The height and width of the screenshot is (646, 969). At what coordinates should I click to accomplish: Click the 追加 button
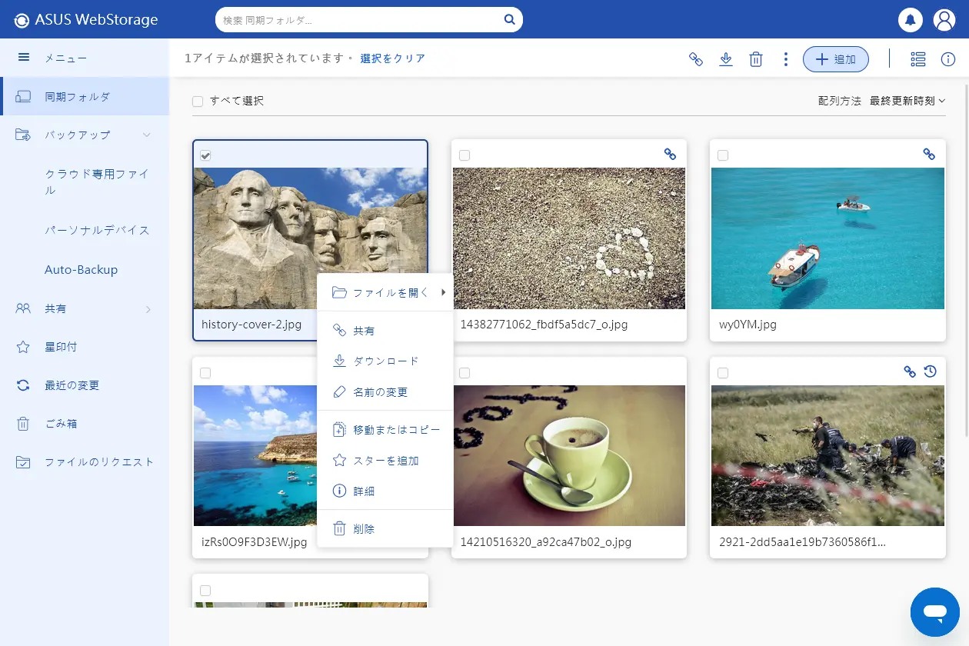click(x=836, y=59)
